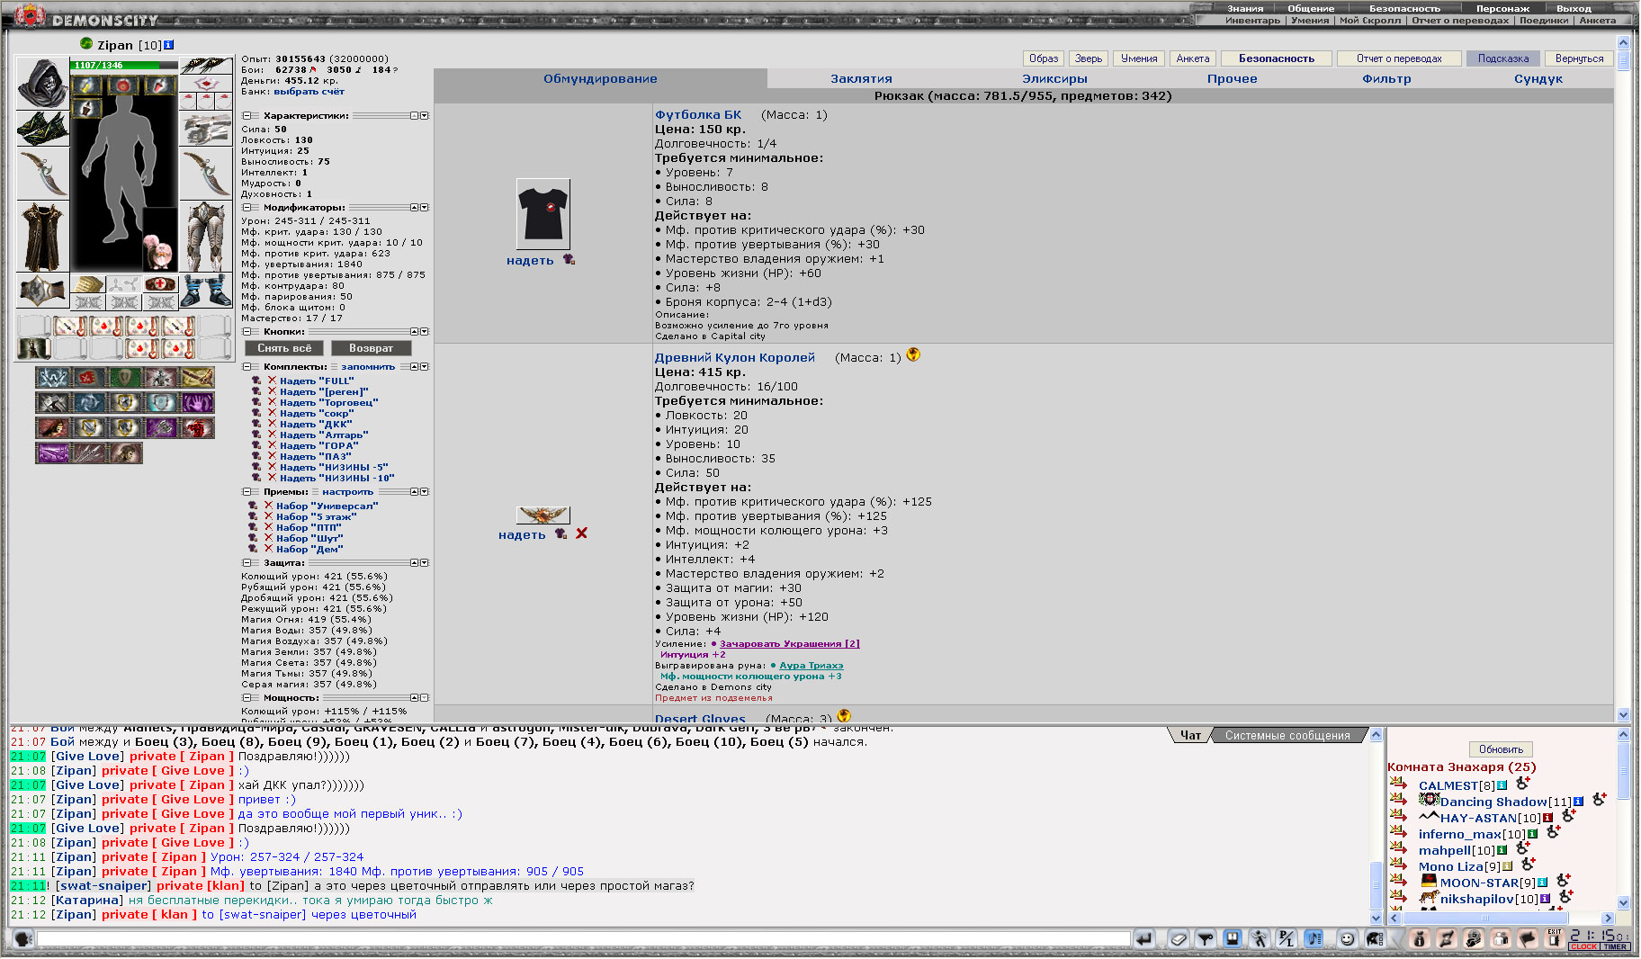Open the Сундук tab
1641x959 pixels.
1538,79
